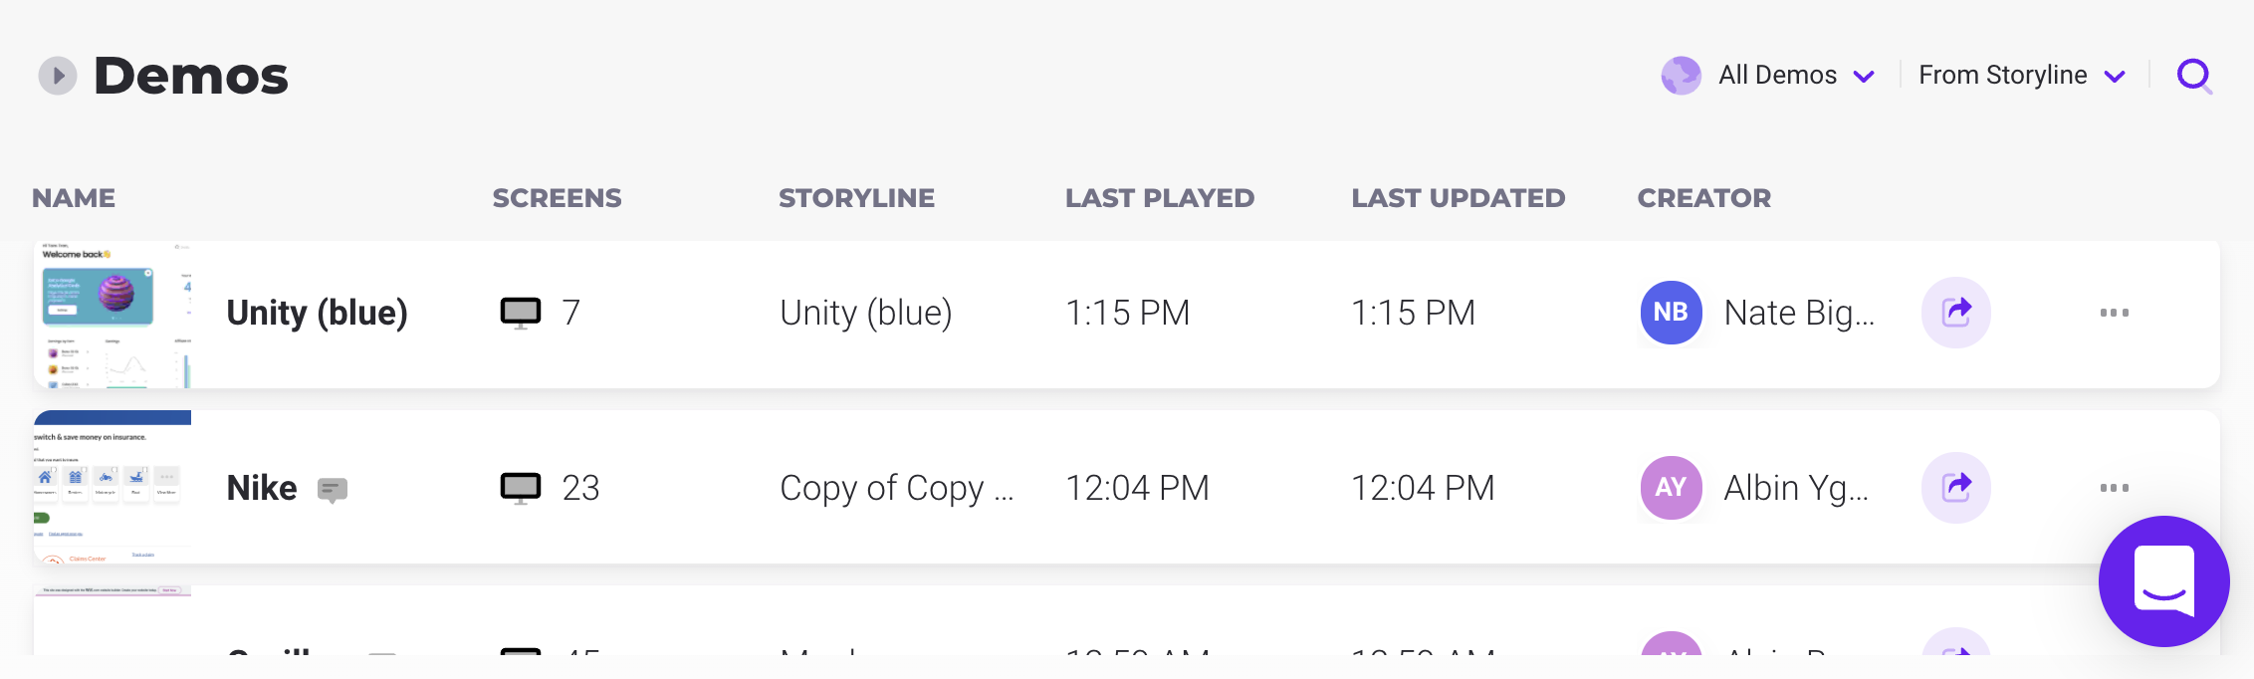Image resolution: width=2254 pixels, height=679 pixels.
Task: Sort by LAST UPDATED column header
Action: point(1458,198)
